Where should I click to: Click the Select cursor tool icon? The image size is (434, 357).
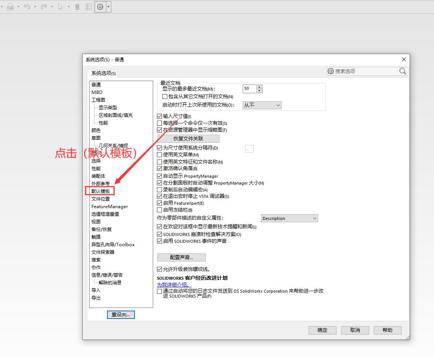[x=60, y=7]
